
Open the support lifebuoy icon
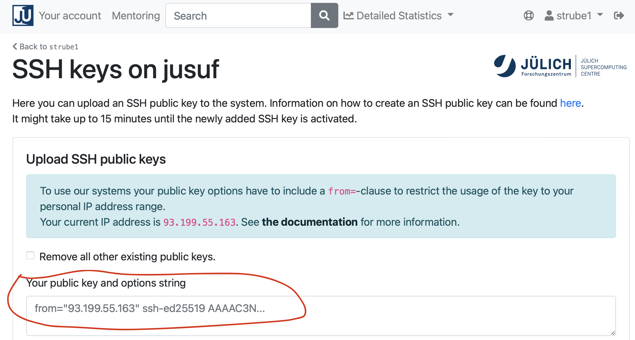click(x=528, y=16)
